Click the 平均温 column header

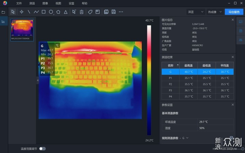click(225, 66)
